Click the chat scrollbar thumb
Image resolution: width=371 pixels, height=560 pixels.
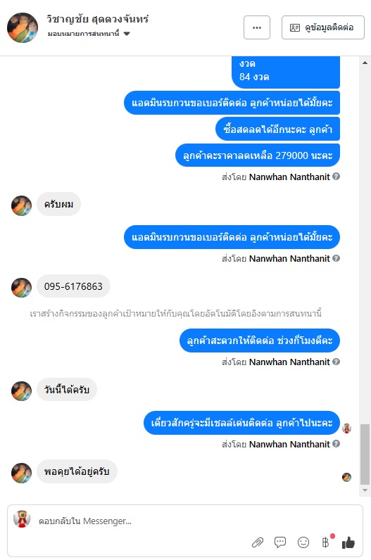[x=365, y=454]
